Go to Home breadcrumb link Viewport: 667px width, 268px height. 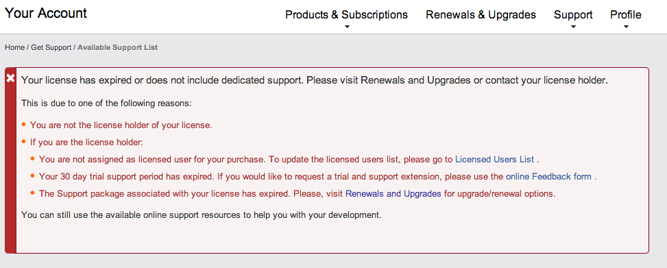[14, 47]
